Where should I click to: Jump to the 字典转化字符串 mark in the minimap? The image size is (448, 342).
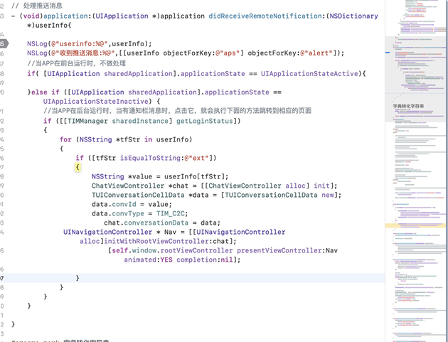coord(408,106)
